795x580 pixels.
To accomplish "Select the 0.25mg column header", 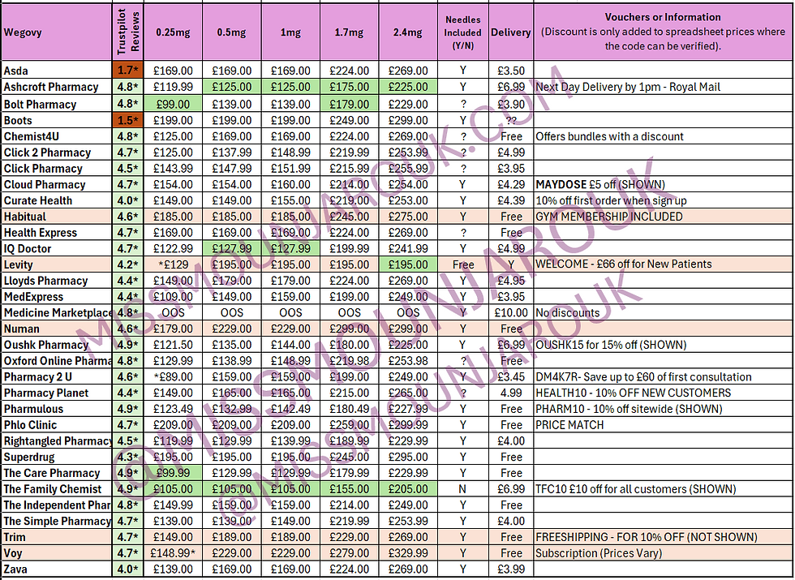I will click(x=173, y=32).
